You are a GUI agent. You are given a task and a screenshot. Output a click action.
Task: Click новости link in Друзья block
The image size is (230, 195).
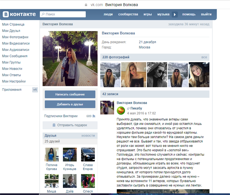coord(88,135)
